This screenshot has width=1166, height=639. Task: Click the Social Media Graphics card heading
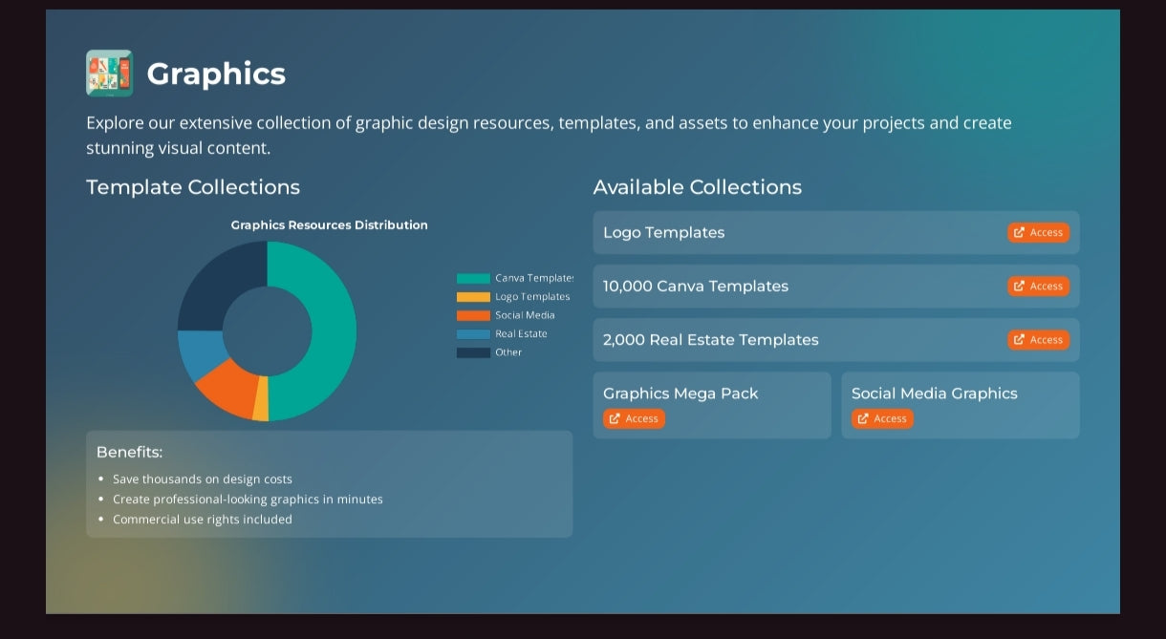click(934, 394)
